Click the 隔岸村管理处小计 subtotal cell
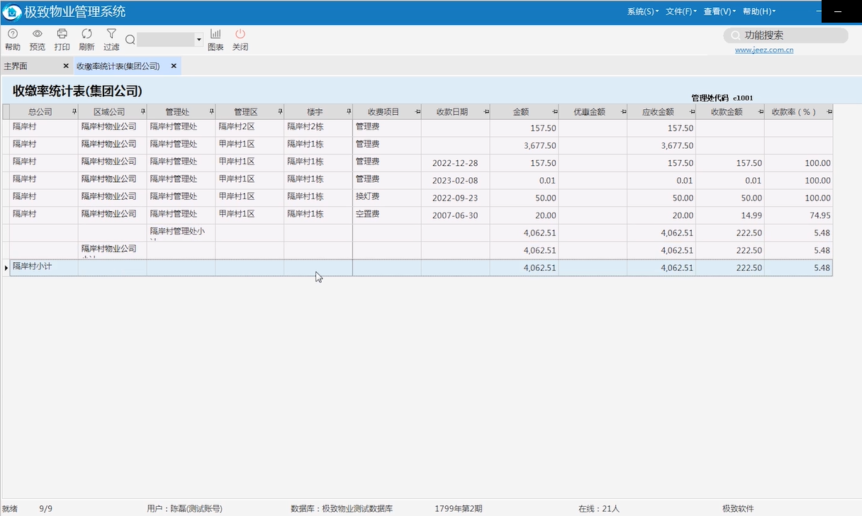862x516 pixels. pyautogui.click(x=181, y=232)
